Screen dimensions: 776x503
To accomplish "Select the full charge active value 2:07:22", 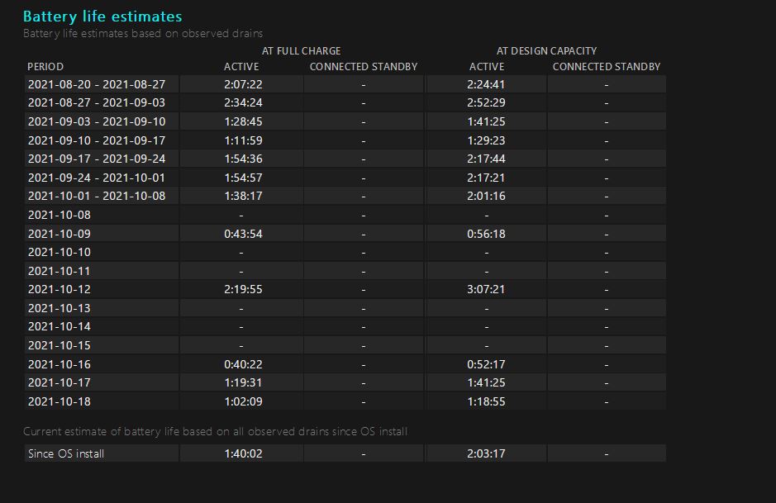I will click(x=243, y=84).
